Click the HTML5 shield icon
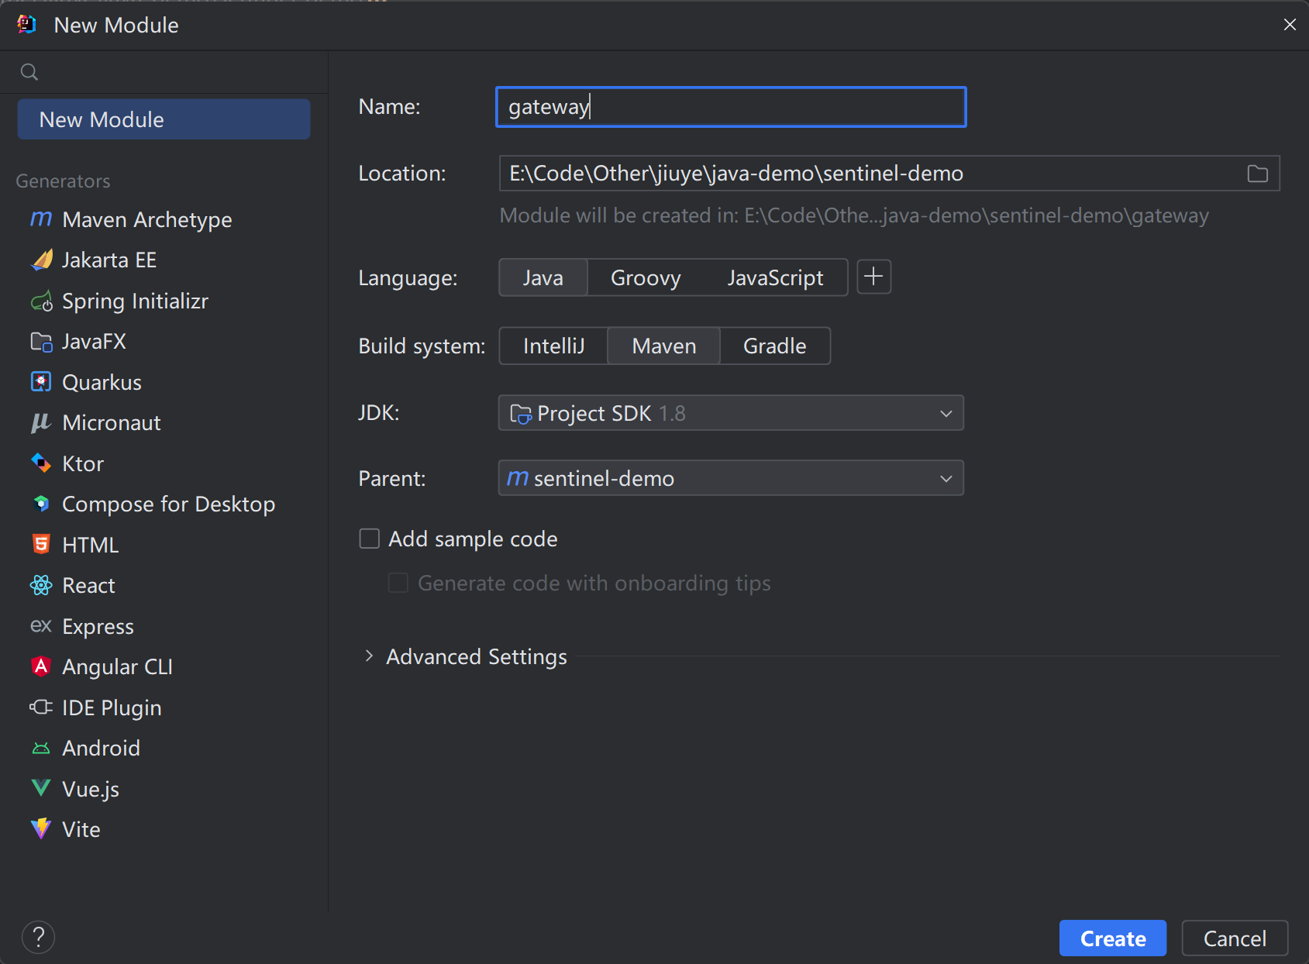Image resolution: width=1309 pixels, height=964 pixels. pos(41,545)
